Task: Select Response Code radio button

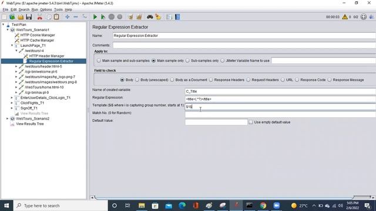Action: 297,80
